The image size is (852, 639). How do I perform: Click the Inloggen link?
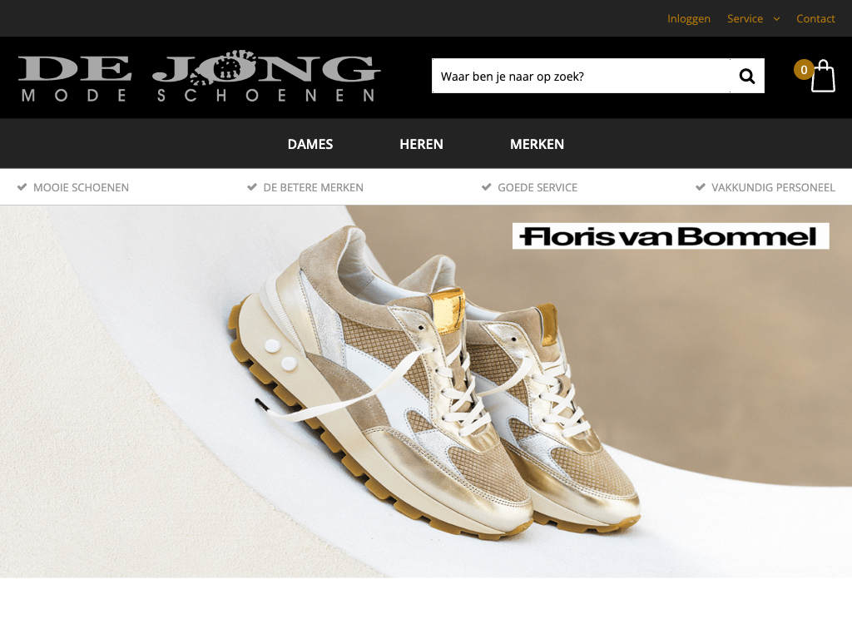pyautogui.click(x=688, y=18)
